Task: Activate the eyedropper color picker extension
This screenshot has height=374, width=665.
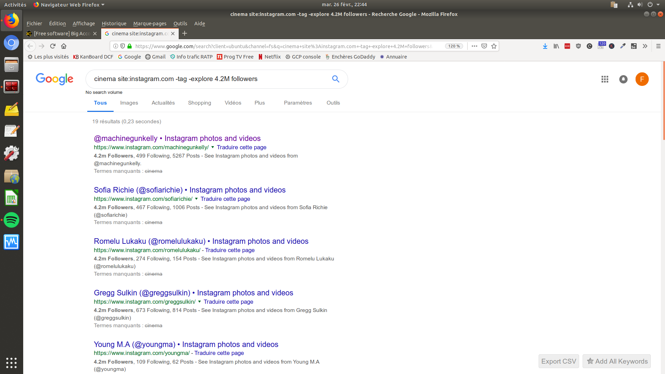Action: (x=623, y=46)
